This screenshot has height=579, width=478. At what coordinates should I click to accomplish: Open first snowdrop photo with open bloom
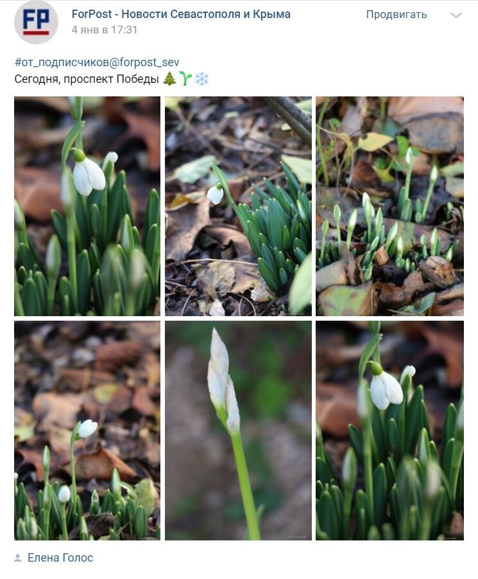87,206
